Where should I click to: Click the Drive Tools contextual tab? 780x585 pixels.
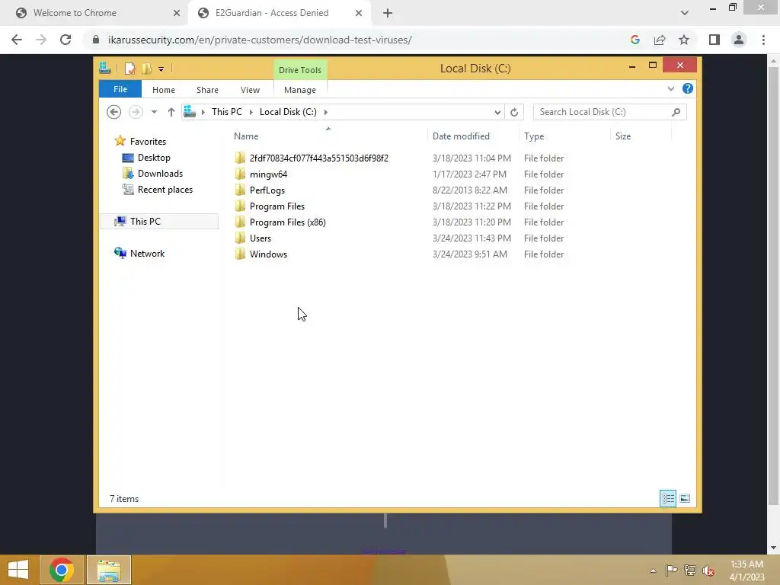[x=300, y=70]
